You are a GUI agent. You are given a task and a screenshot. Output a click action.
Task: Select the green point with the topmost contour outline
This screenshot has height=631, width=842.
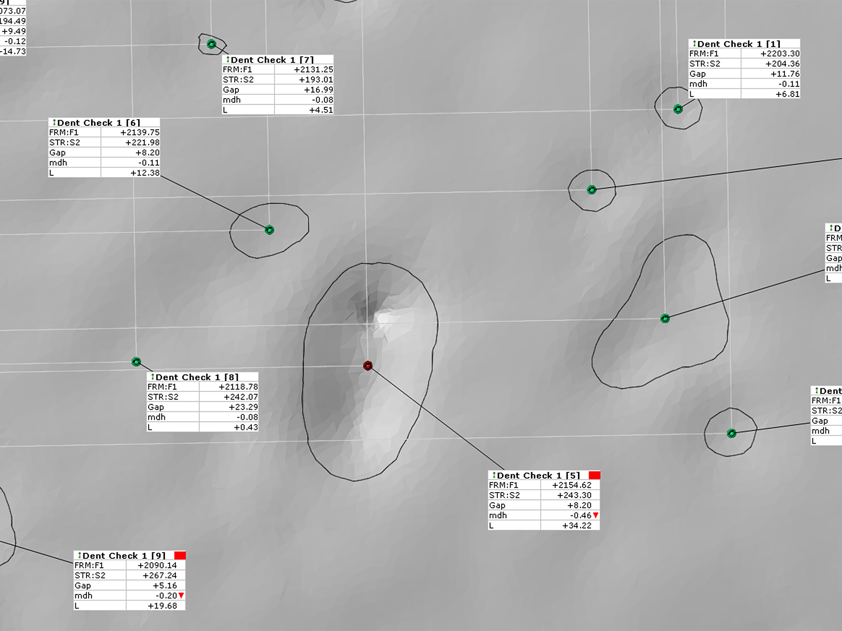[212, 43]
